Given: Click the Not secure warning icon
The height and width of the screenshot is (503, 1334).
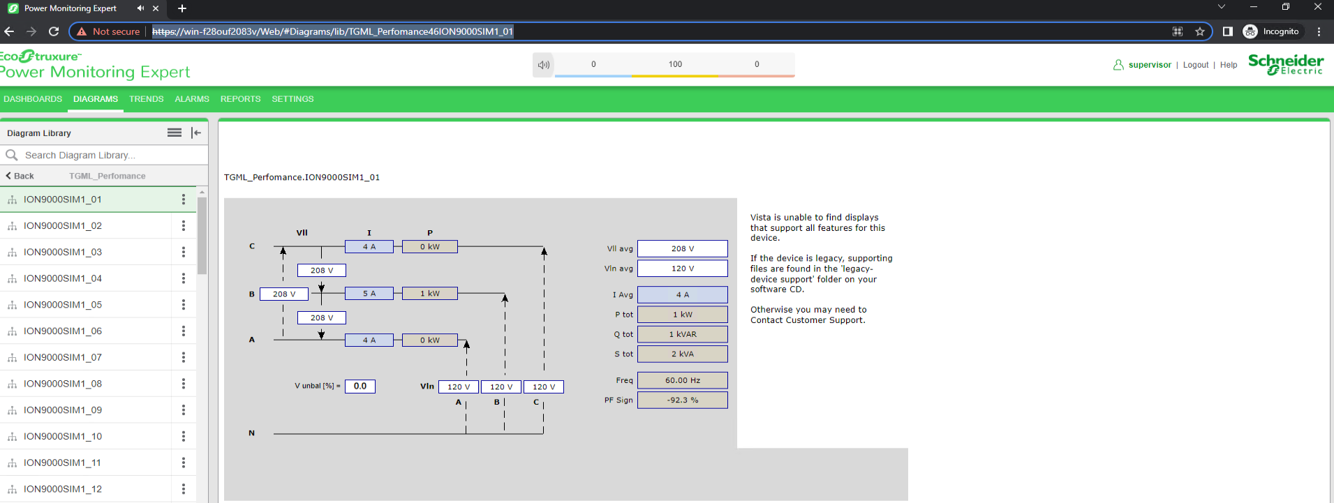Looking at the screenshot, I should tap(82, 31).
